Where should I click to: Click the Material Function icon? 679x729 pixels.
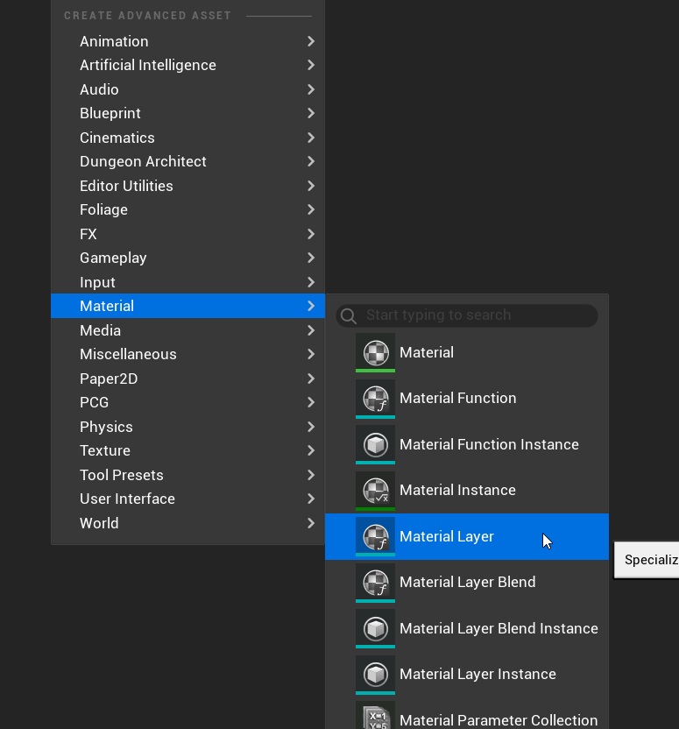click(x=375, y=399)
